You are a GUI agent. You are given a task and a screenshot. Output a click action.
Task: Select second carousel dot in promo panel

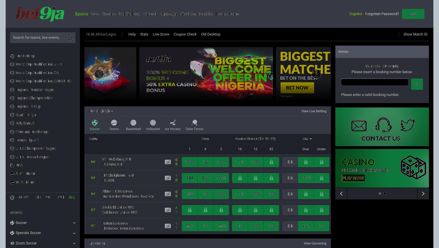(385, 193)
